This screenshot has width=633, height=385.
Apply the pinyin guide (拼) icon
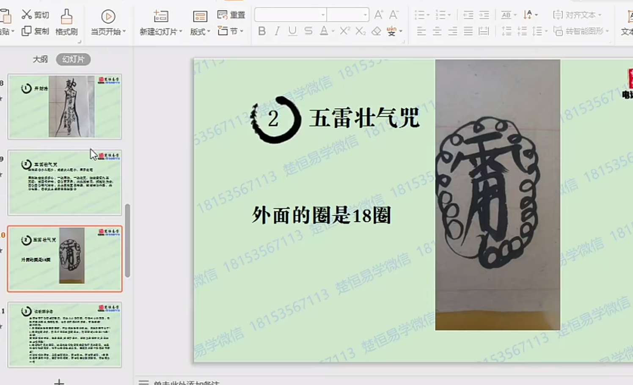click(391, 31)
